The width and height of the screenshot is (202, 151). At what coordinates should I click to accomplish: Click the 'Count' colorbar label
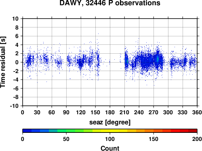pyautogui.click(x=110, y=148)
